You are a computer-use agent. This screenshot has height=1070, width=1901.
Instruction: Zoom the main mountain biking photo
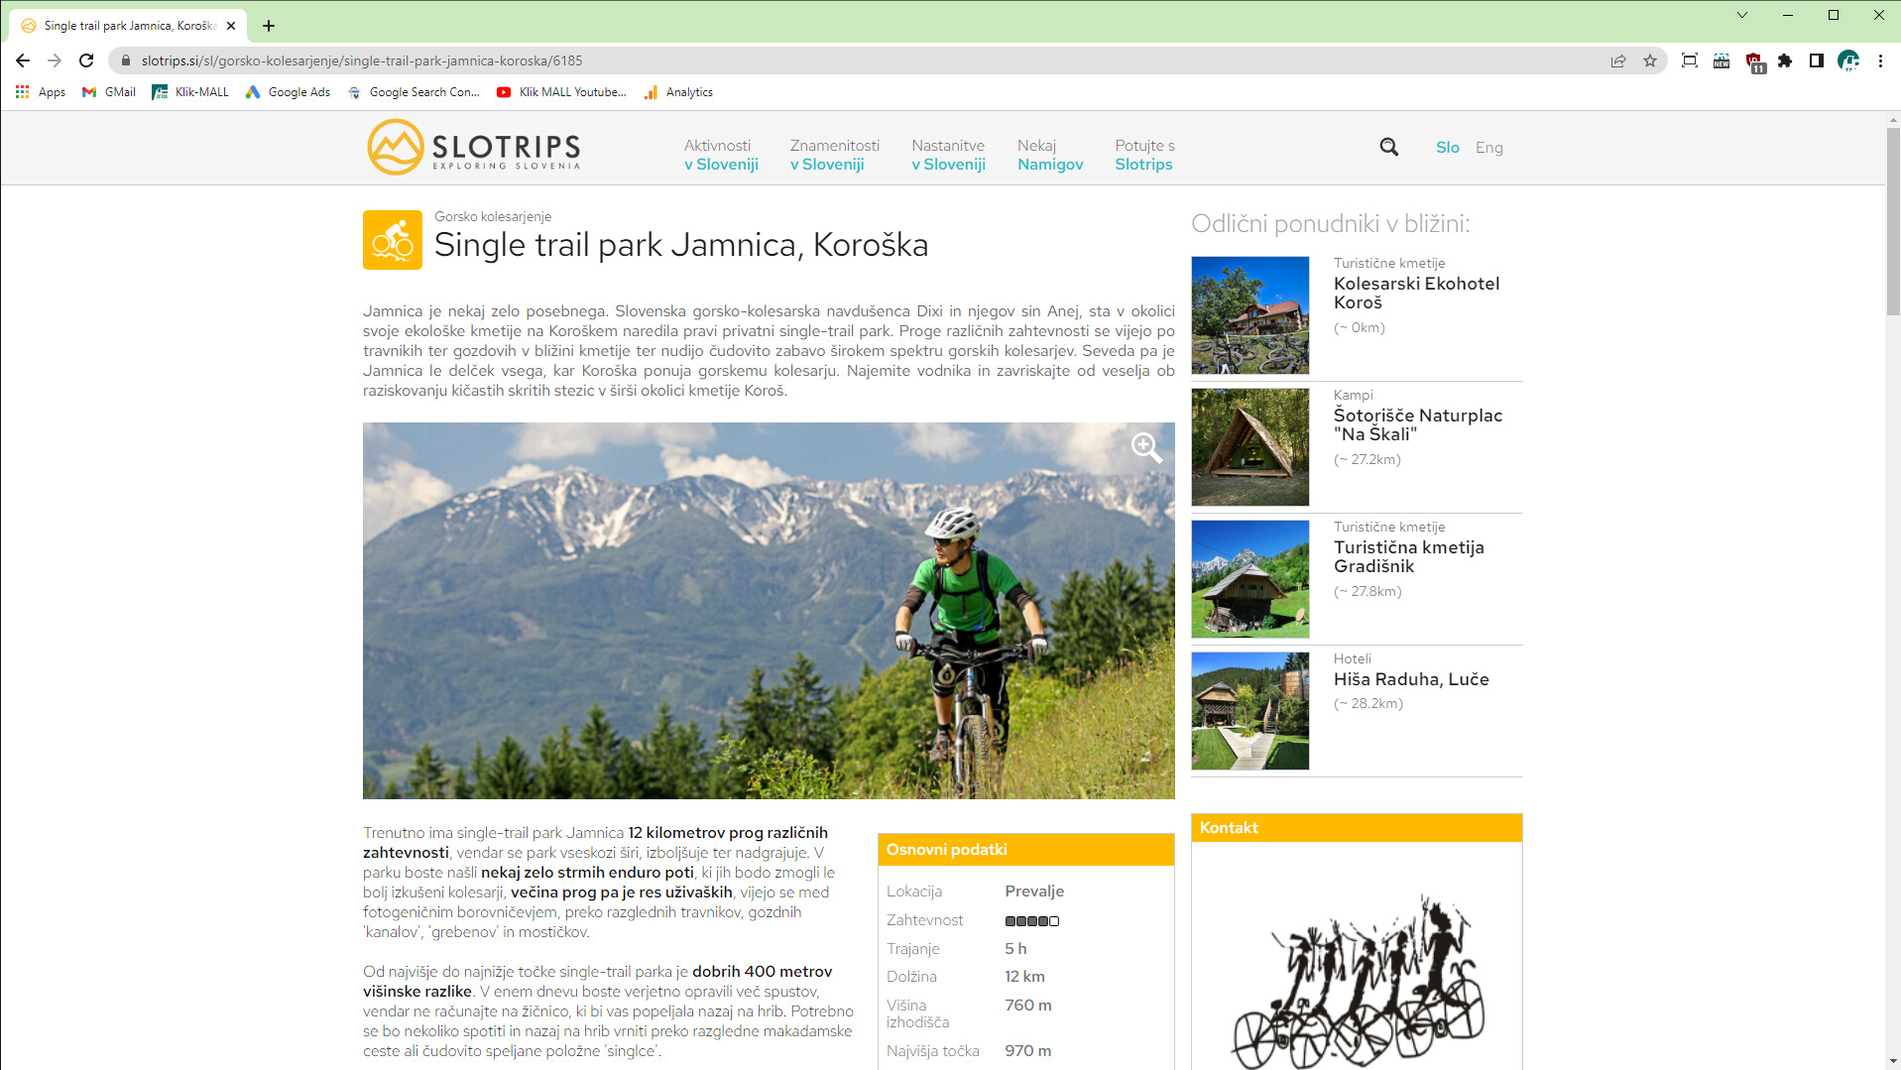point(1146,447)
